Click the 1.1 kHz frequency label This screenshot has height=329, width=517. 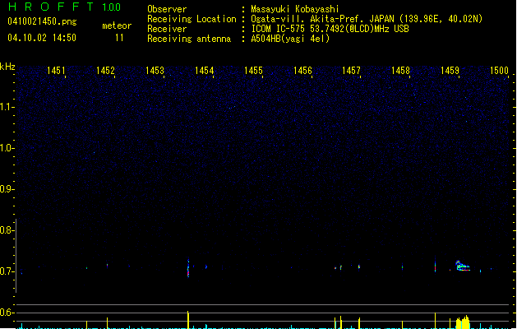(7, 107)
